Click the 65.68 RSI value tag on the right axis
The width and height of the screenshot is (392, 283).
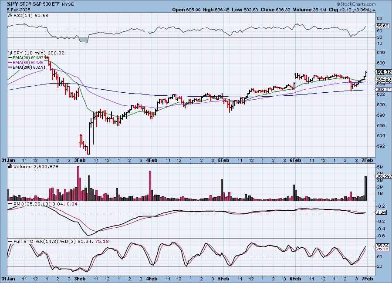pos(382,26)
